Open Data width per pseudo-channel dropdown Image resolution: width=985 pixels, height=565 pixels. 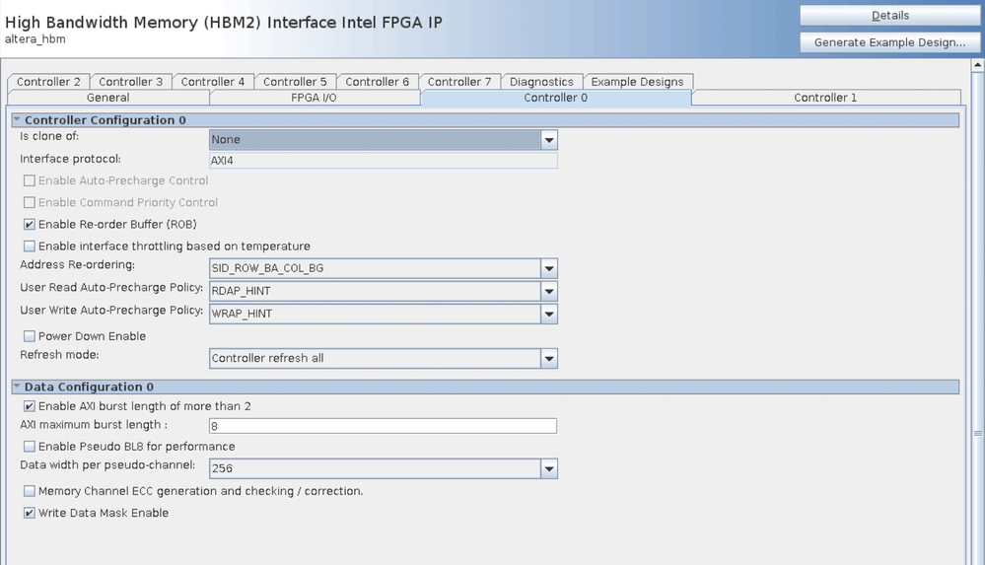384,468
